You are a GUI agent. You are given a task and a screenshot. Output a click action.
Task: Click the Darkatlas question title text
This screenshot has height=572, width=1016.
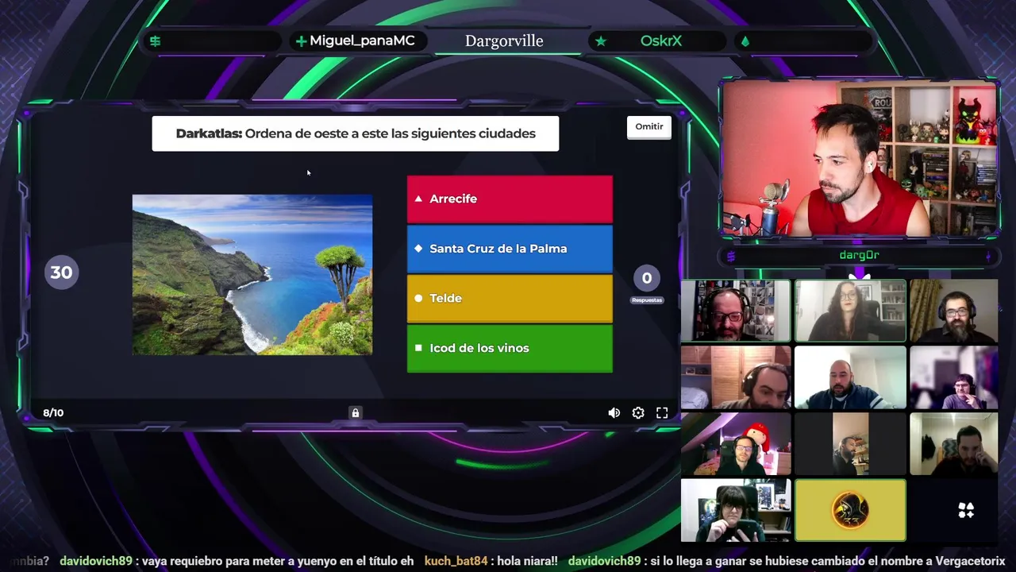[356, 133]
